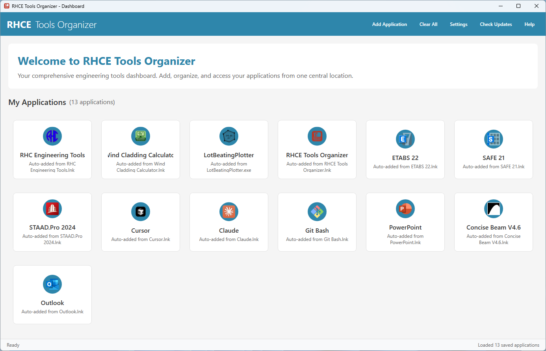Click Check Updates

(496, 24)
